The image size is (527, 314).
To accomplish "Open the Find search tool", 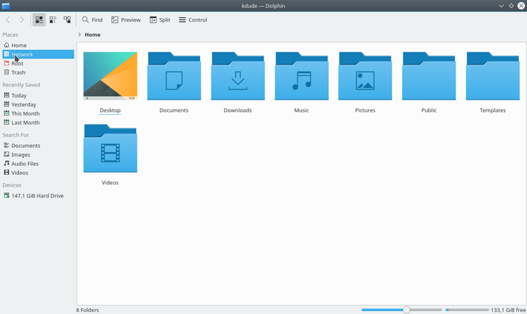I will [x=92, y=20].
